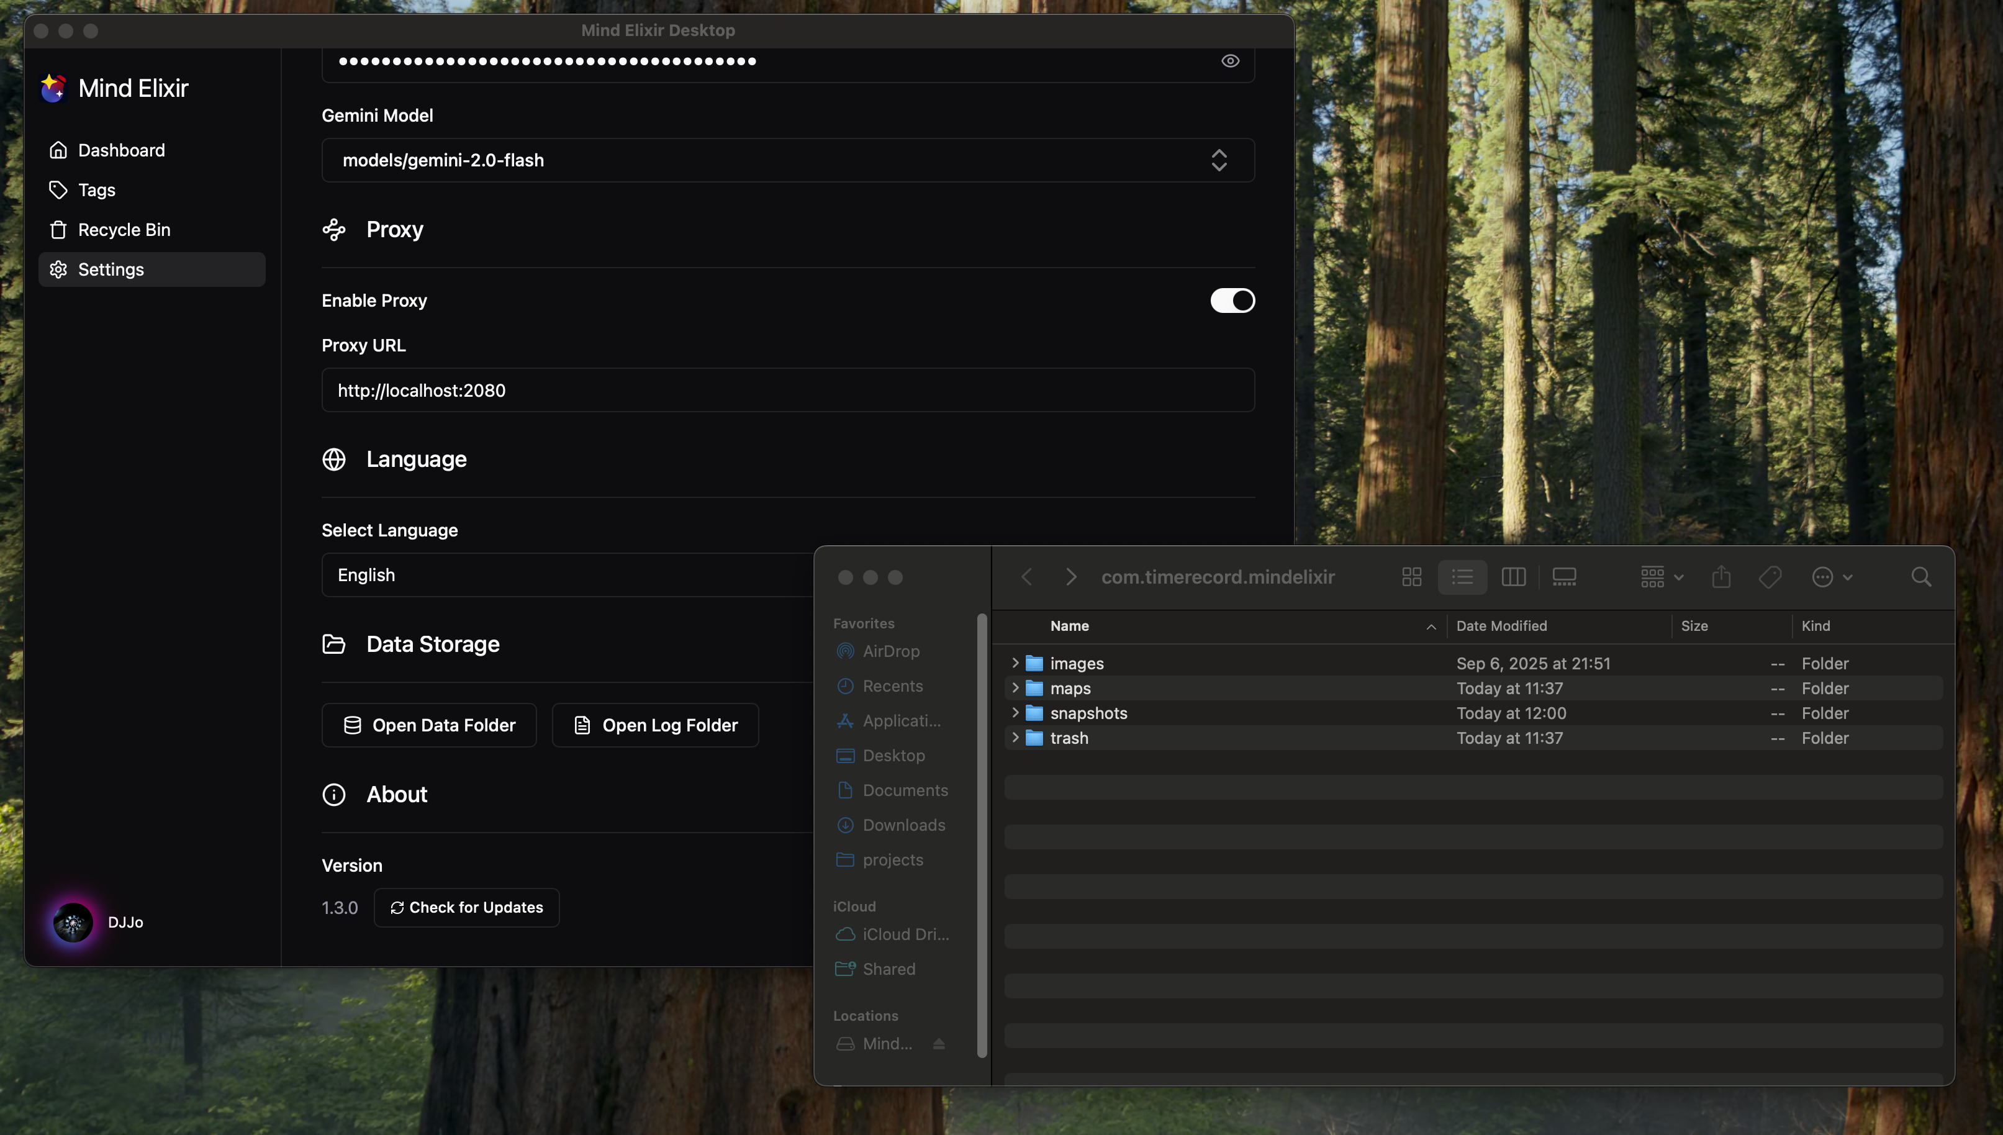Image resolution: width=2003 pixels, height=1135 pixels.
Task: Reveal API key with eye icon
Action: tap(1230, 61)
